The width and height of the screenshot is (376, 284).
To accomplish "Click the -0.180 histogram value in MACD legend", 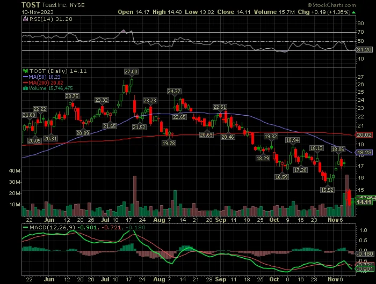I will (x=135, y=227).
